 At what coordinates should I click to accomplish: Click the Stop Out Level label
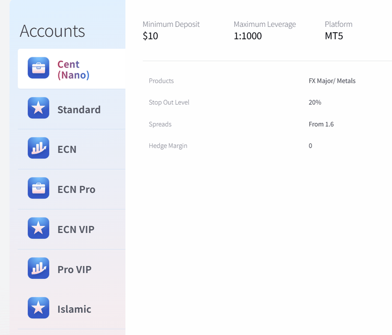(169, 103)
